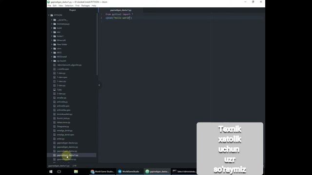Image resolution: width=312 pixels, height=175 pixels.
Task: Open emailga_kirish.py in the tree
Action: point(65,131)
